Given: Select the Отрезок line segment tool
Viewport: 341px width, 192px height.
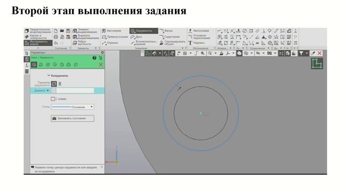Looking at the screenshot, I should click(110, 43).
